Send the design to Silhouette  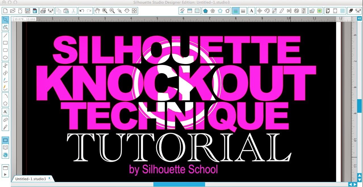coord(358,10)
